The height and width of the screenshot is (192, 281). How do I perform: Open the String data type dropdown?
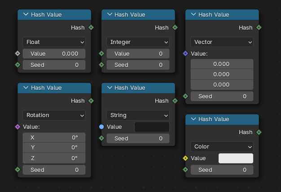click(x=138, y=115)
